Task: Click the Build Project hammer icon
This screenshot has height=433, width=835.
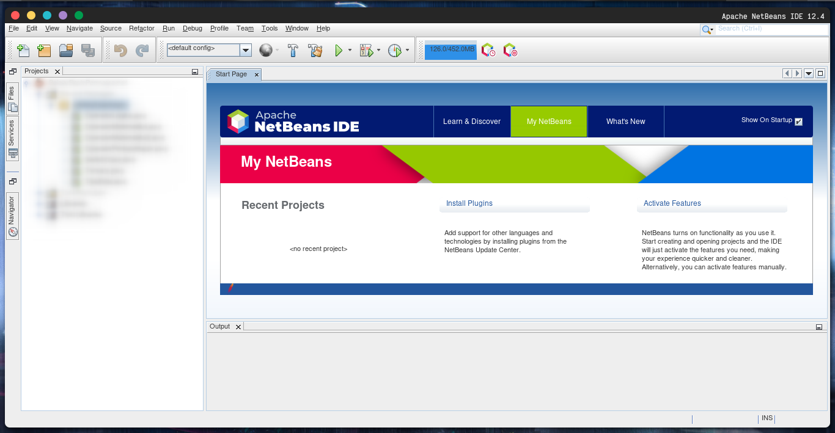Action: tap(293, 50)
